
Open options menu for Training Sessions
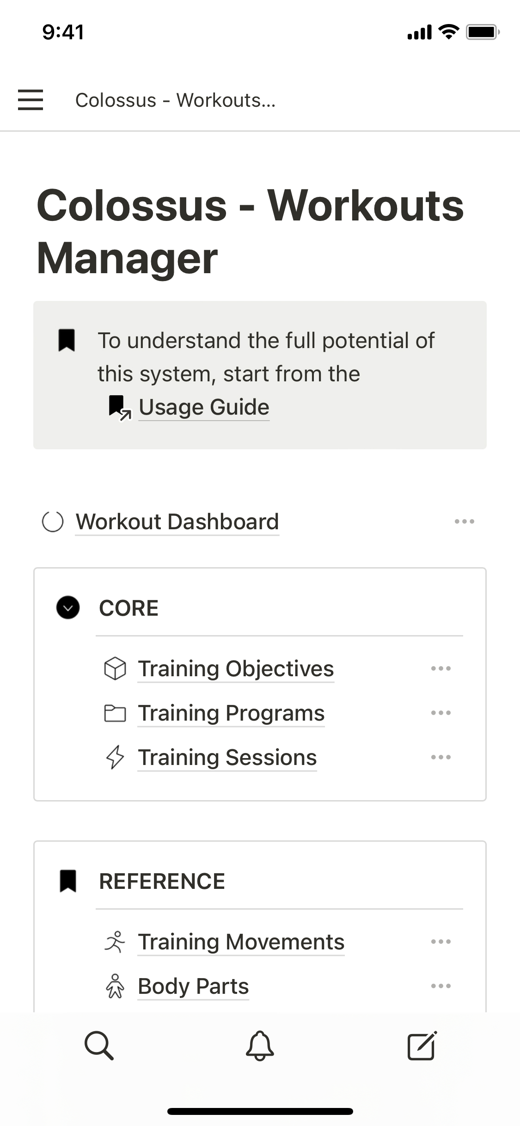click(440, 757)
